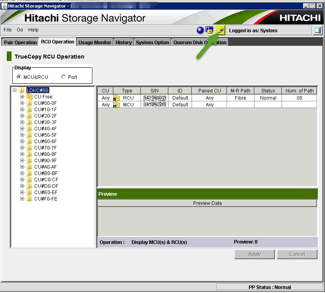Screen dimensions: 325x293
Task: Switch to the Usage Monitor tab
Action: (x=95, y=42)
